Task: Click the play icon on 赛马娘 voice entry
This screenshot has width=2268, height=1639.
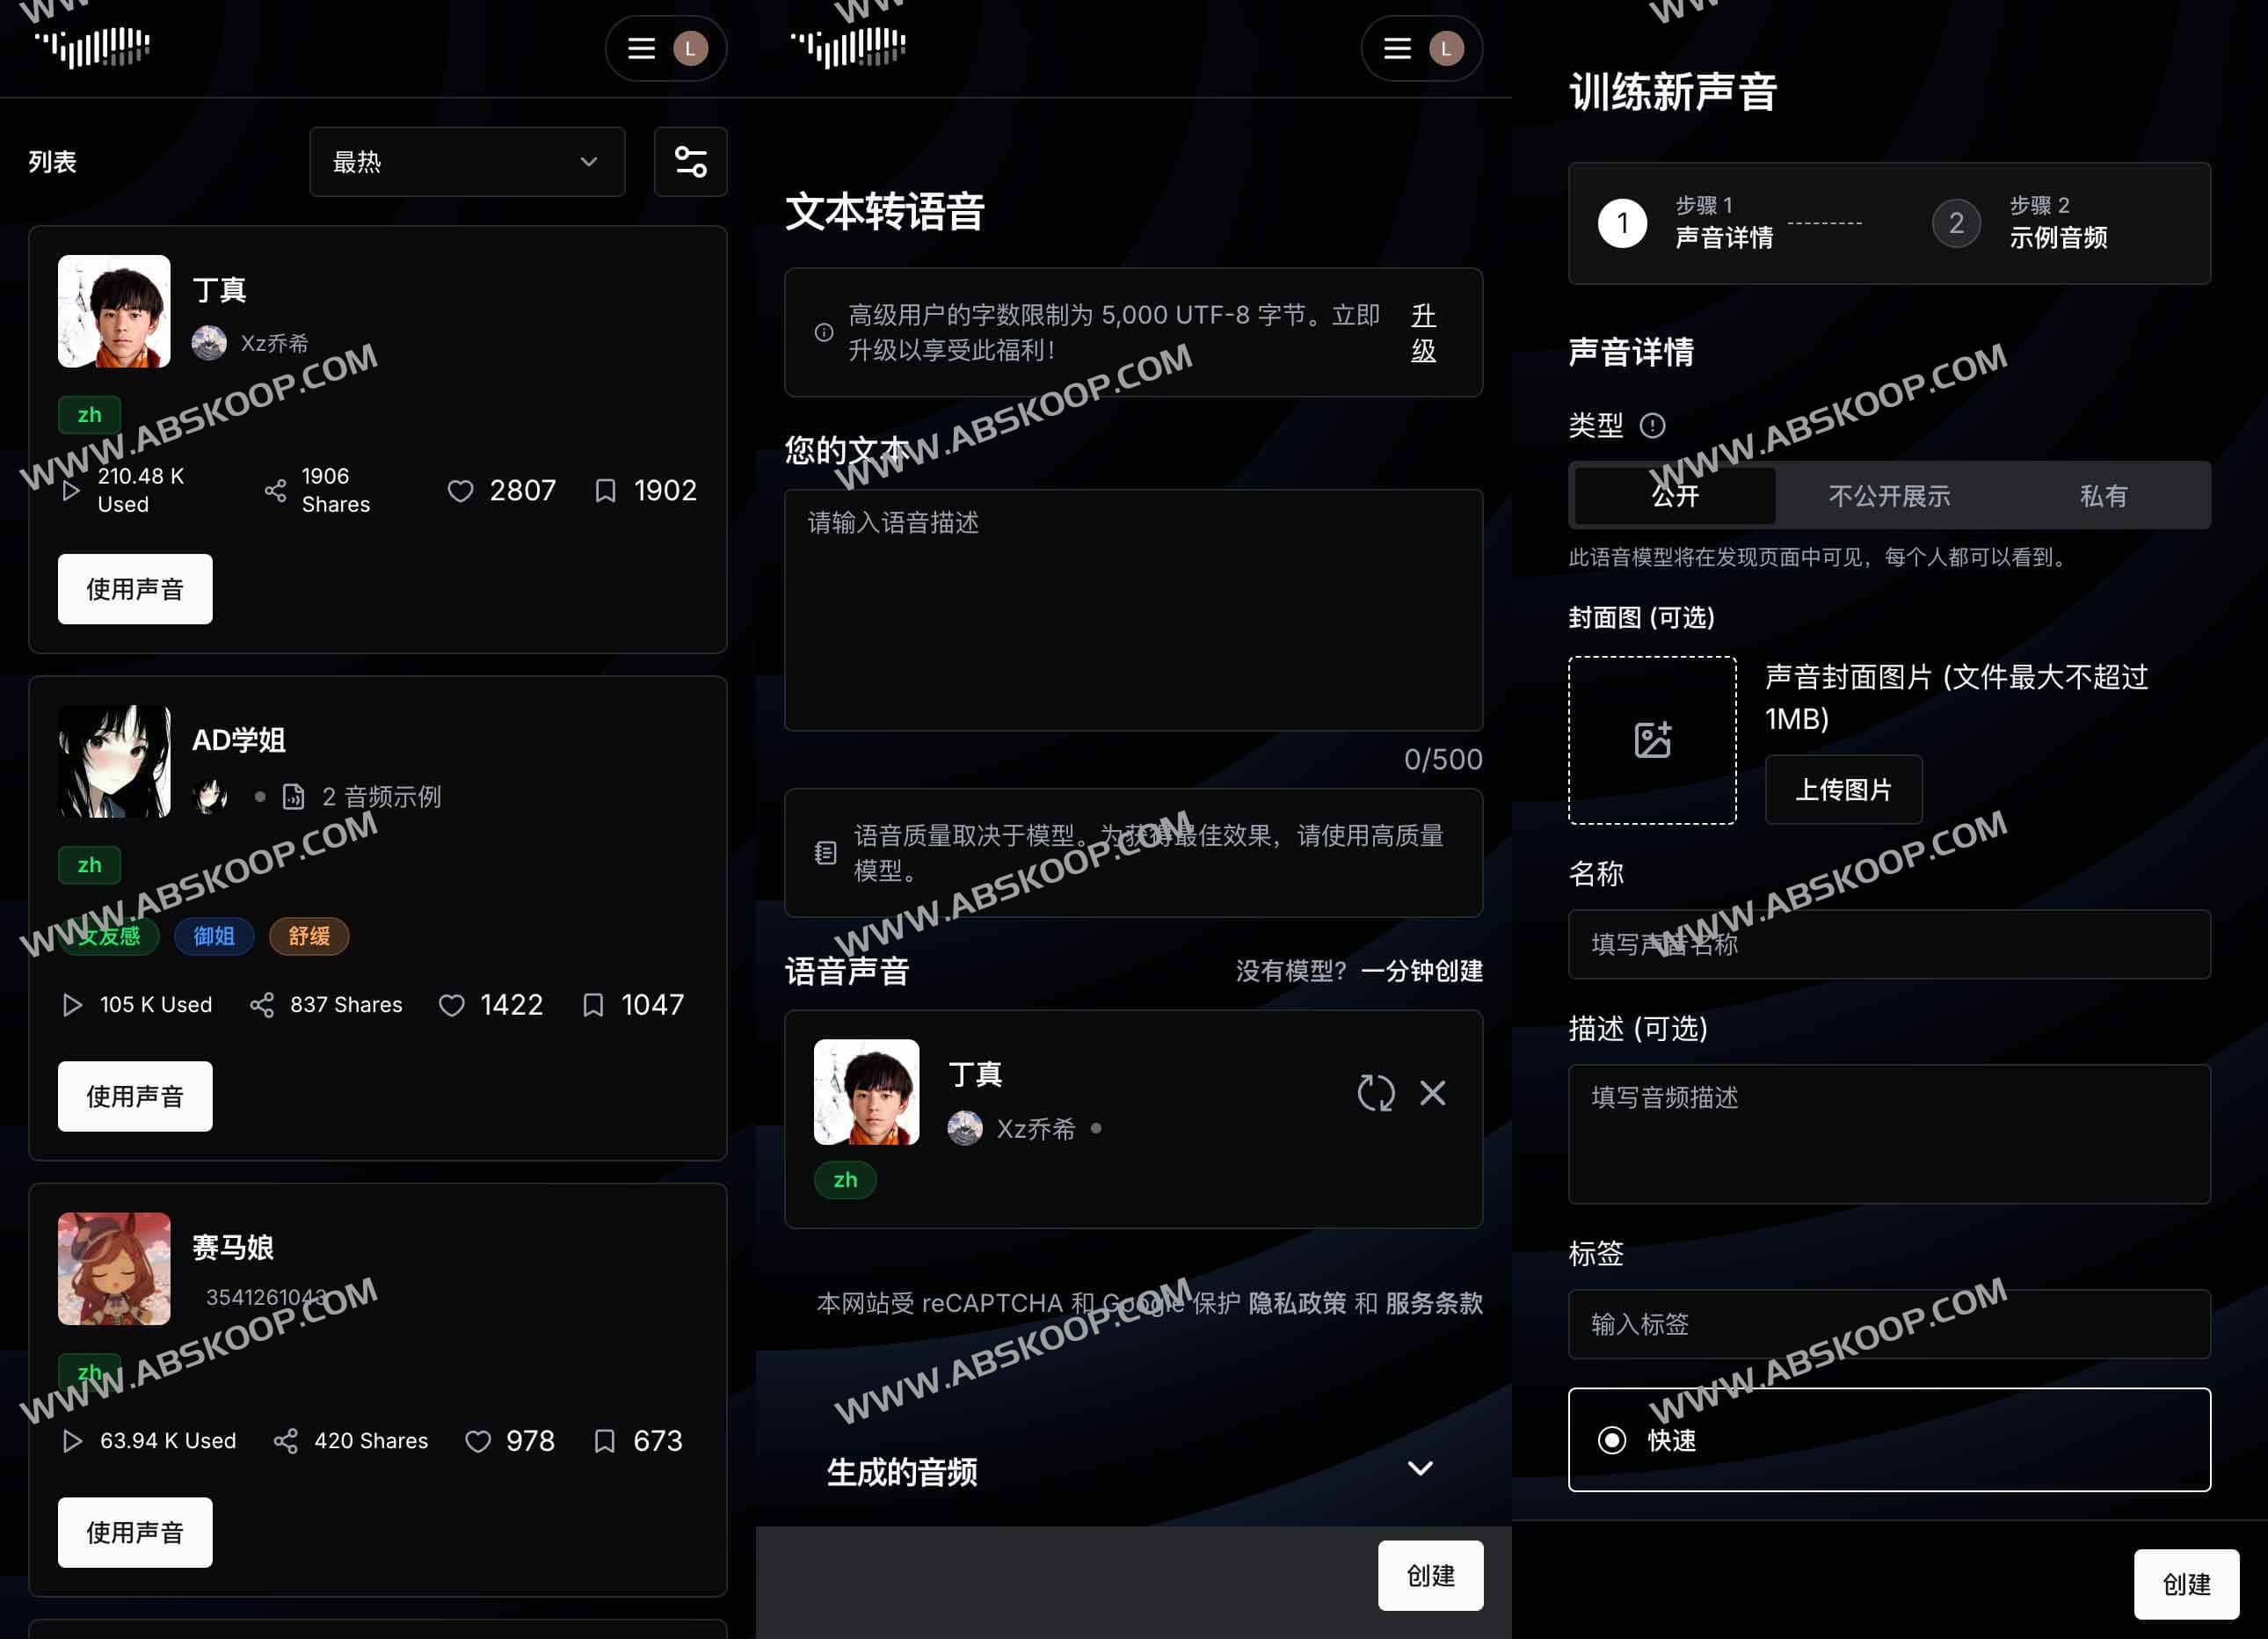Action: [70, 1440]
